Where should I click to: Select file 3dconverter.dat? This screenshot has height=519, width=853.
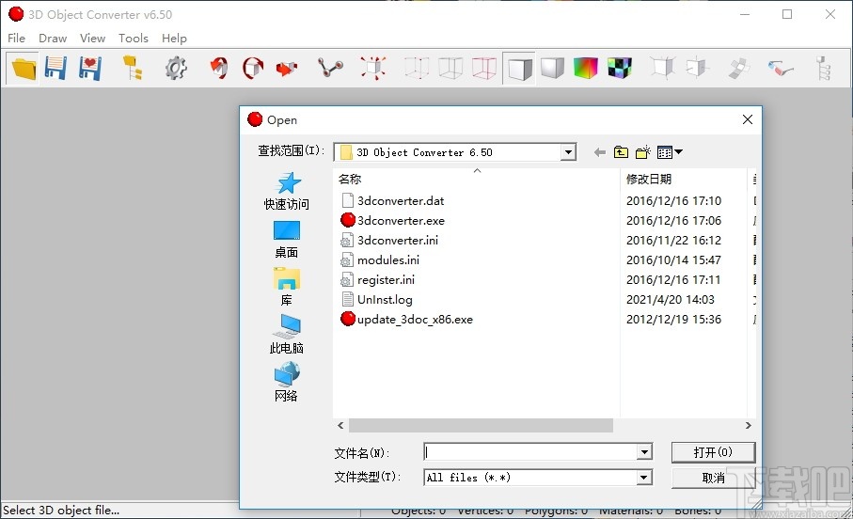[401, 201]
